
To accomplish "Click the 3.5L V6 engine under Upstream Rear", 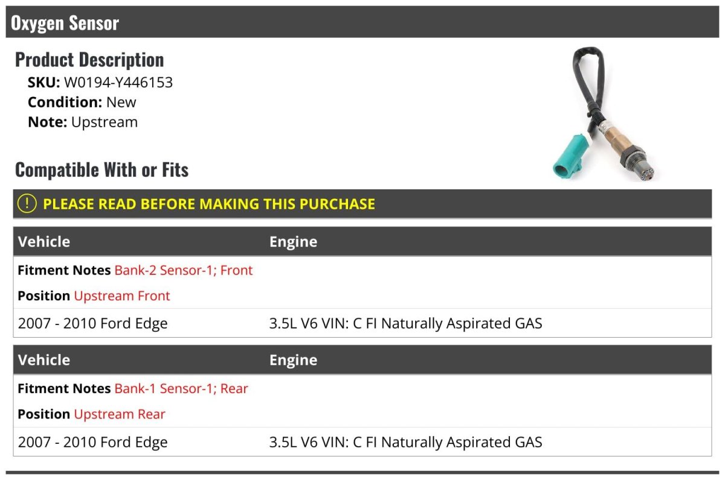I will (x=405, y=442).
